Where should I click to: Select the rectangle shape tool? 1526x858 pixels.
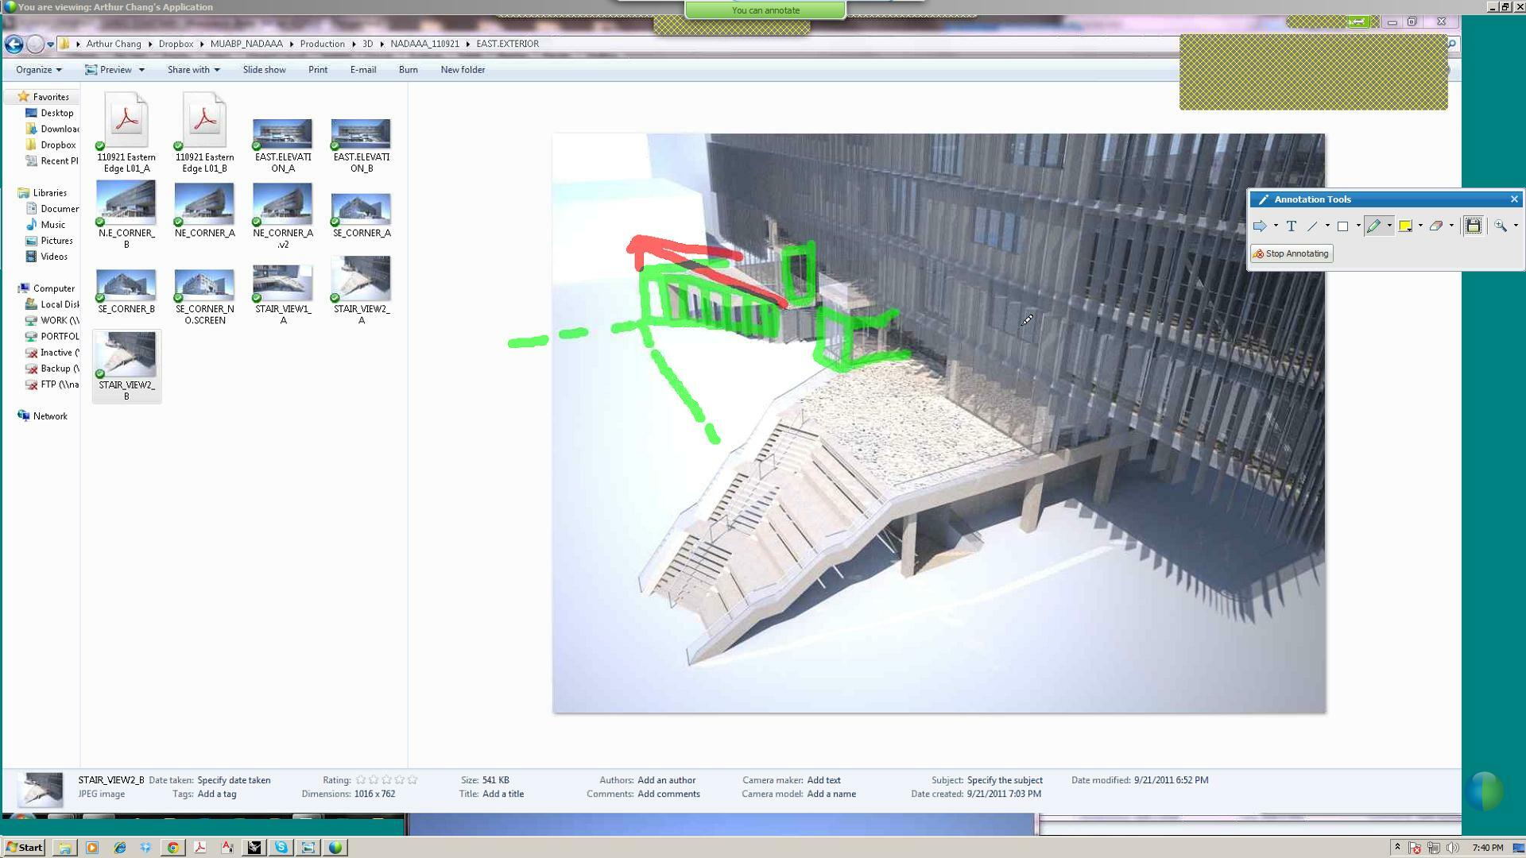click(1343, 226)
